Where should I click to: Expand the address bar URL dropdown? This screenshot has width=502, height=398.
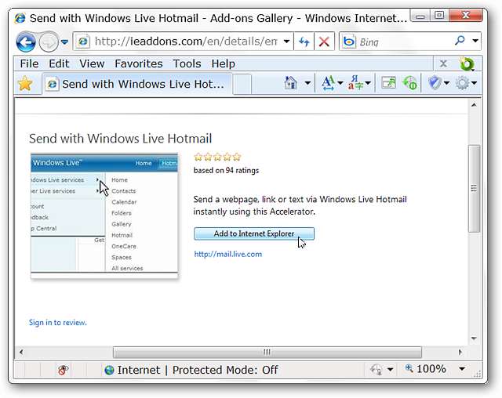pos(286,42)
